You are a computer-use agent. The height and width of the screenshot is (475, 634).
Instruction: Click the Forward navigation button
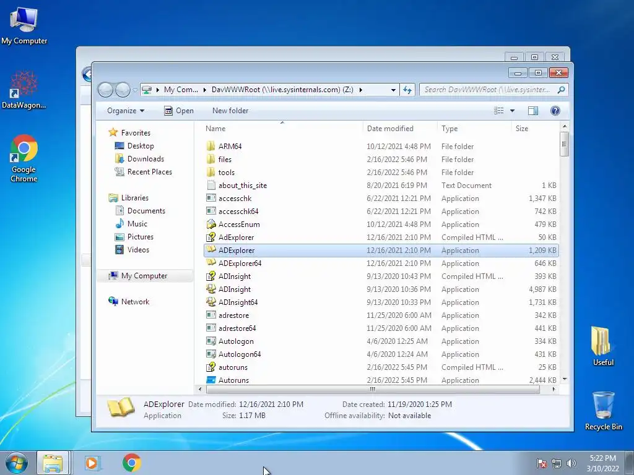click(123, 90)
